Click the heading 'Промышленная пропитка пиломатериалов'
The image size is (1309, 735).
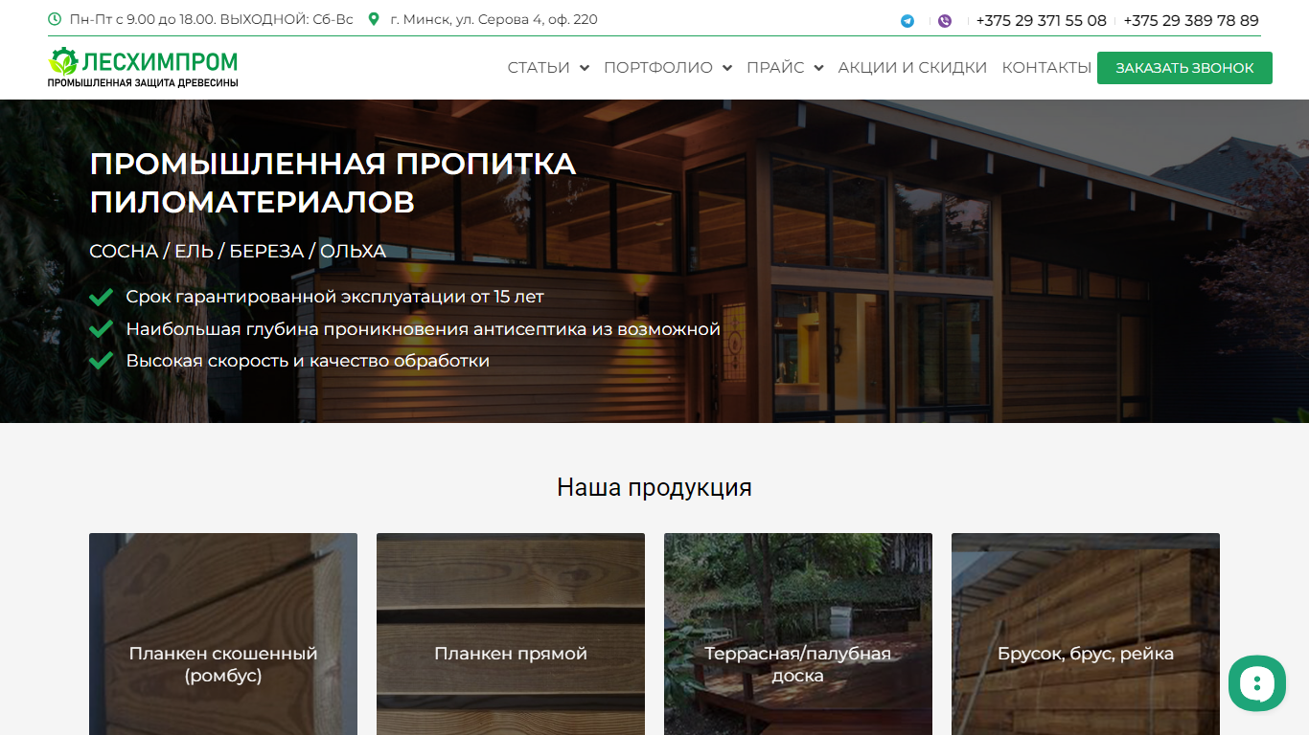[x=333, y=183]
